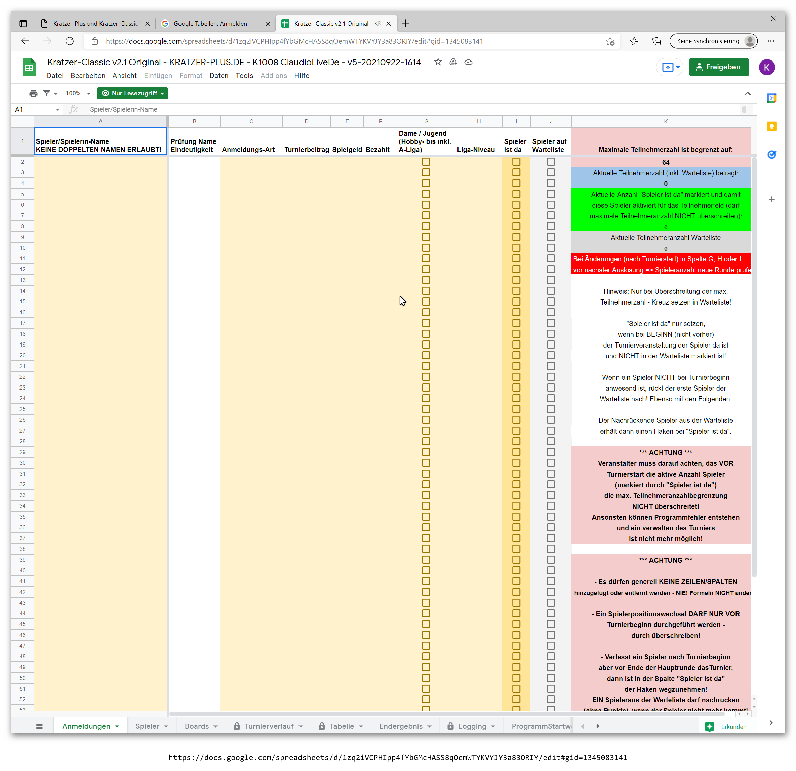Open the Anmeldungen tab dropdown arrow
This screenshot has height=771, width=796.
[x=117, y=726]
